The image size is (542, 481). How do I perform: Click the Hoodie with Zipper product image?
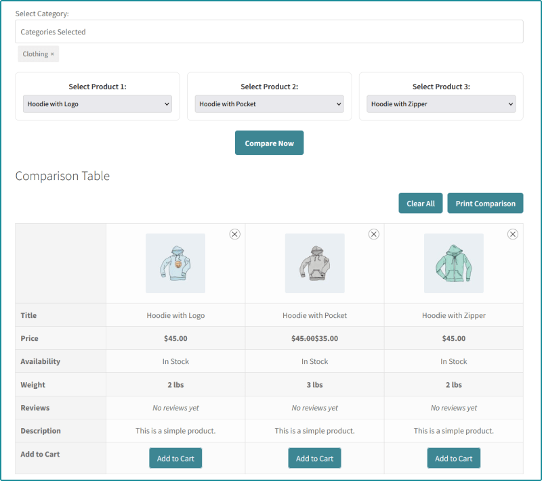coord(454,263)
